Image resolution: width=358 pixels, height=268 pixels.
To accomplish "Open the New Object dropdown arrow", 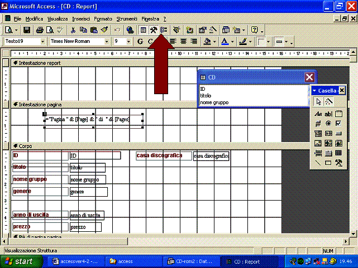I will coord(244,30).
